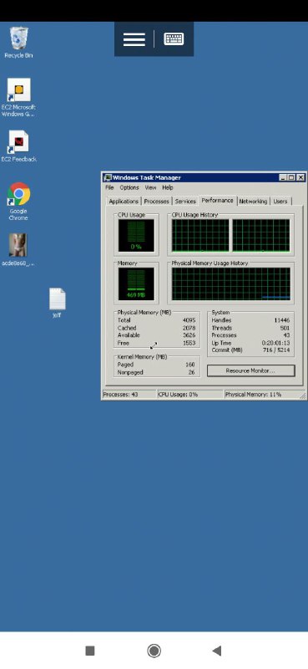The height and width of the screenshot is (669, 308).
Task: Open the Help menu in Task Manager
Action: tap(168, 187)
